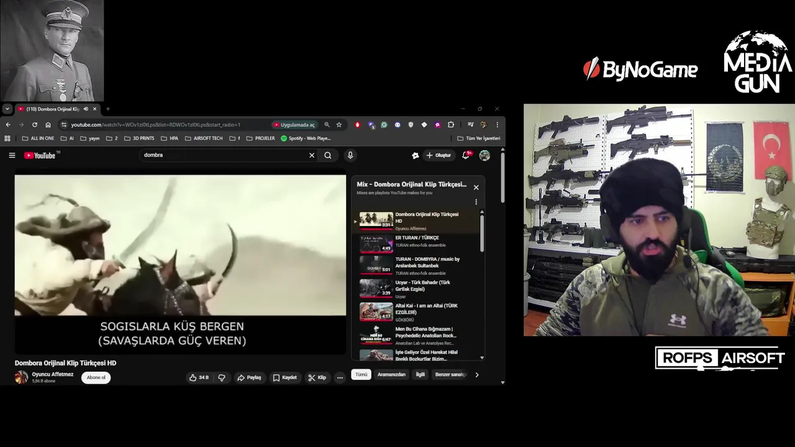
Task: Select the İlgili filter chip
Action: [x=420, y=374]
